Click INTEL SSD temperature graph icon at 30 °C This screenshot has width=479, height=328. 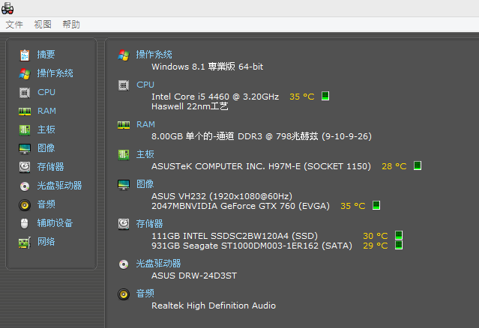[x=399, y=235]
